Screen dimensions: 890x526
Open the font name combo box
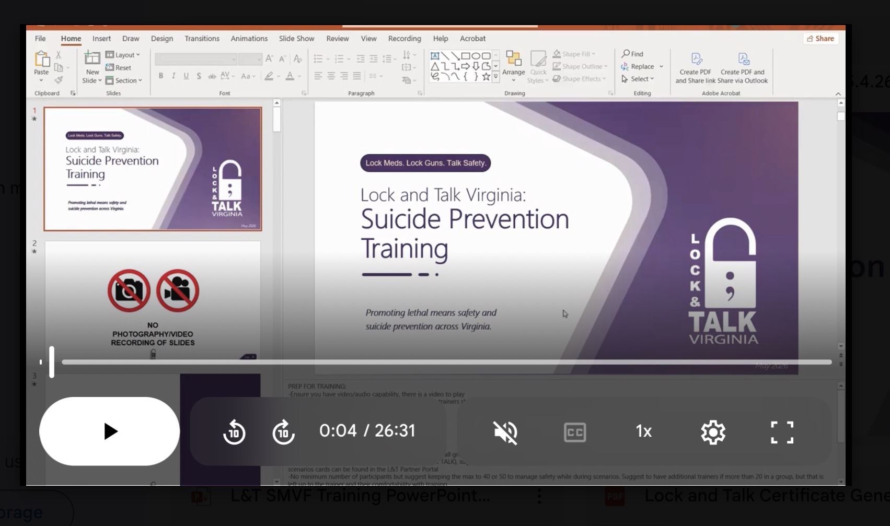click(195, 59)
